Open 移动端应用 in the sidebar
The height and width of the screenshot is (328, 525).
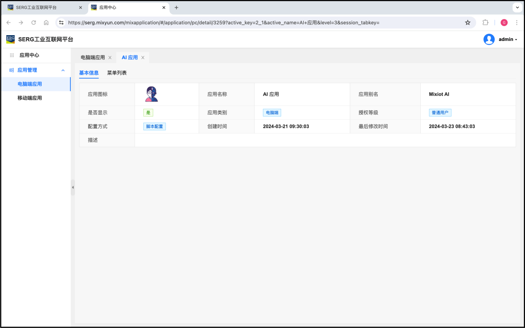click(x=29, y=98)
